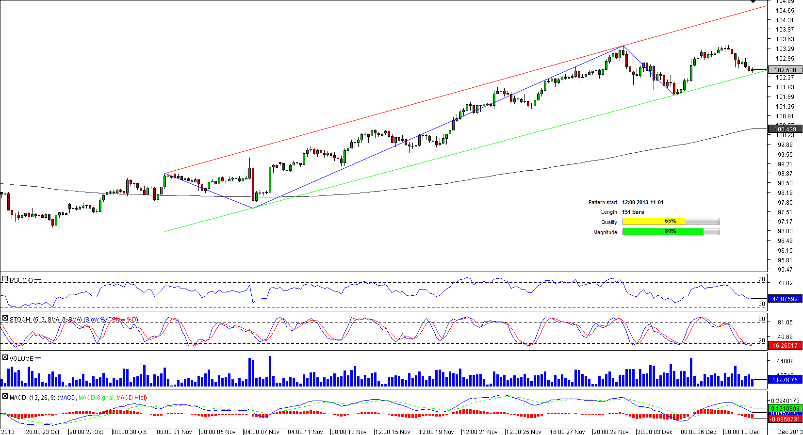Click the green Magnitude 84% bar
Viewport: 803px width, 435px height.
pos(663,232)
